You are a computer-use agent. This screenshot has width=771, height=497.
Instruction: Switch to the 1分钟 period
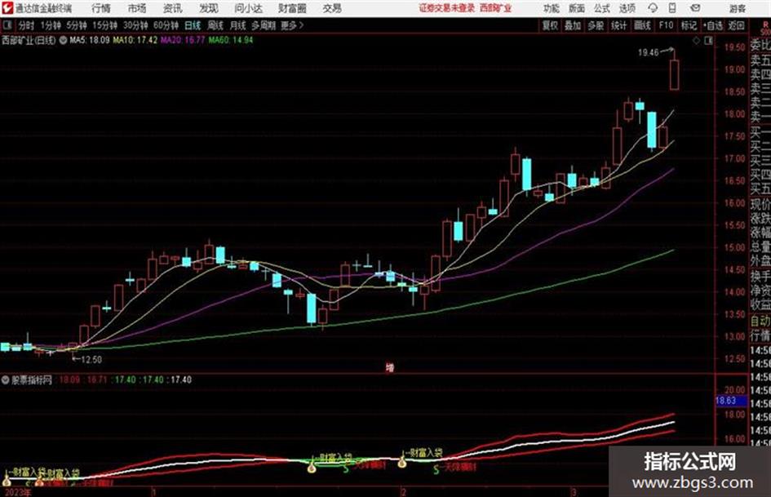[51, 25]
